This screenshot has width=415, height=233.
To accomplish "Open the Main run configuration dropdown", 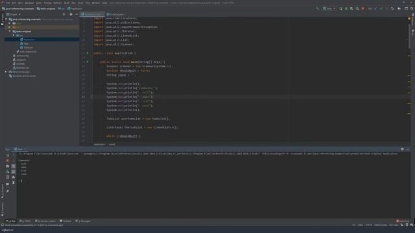I will point(329,8).
